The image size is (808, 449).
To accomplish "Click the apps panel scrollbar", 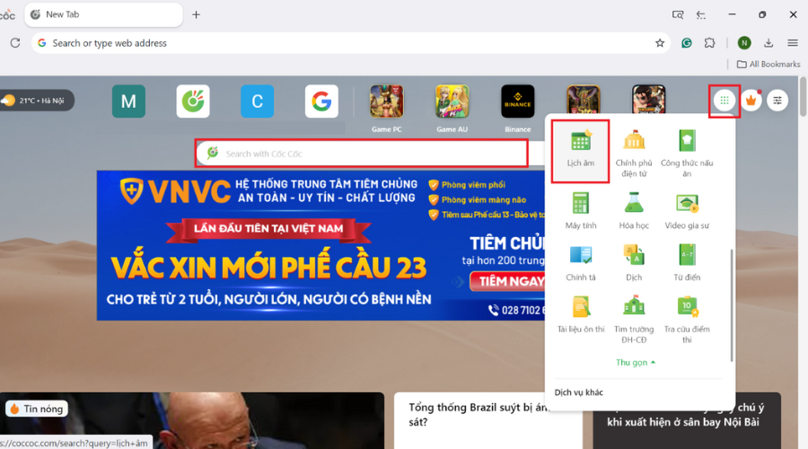I will coord(731,305).
